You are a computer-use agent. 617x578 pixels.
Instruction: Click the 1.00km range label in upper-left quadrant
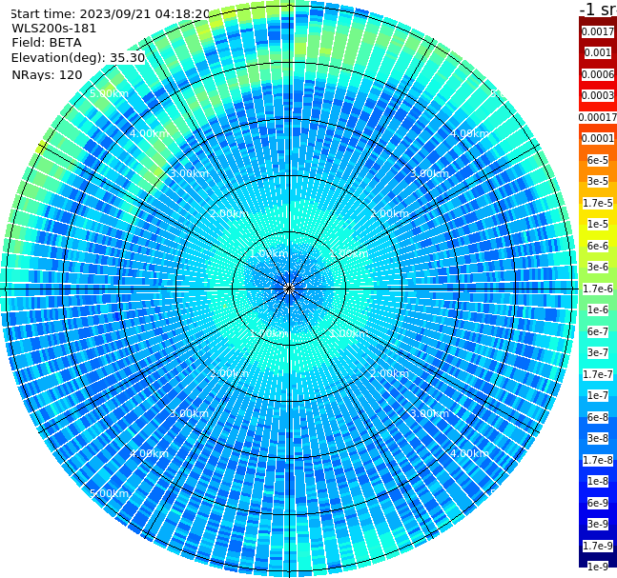tap(269, 253)
